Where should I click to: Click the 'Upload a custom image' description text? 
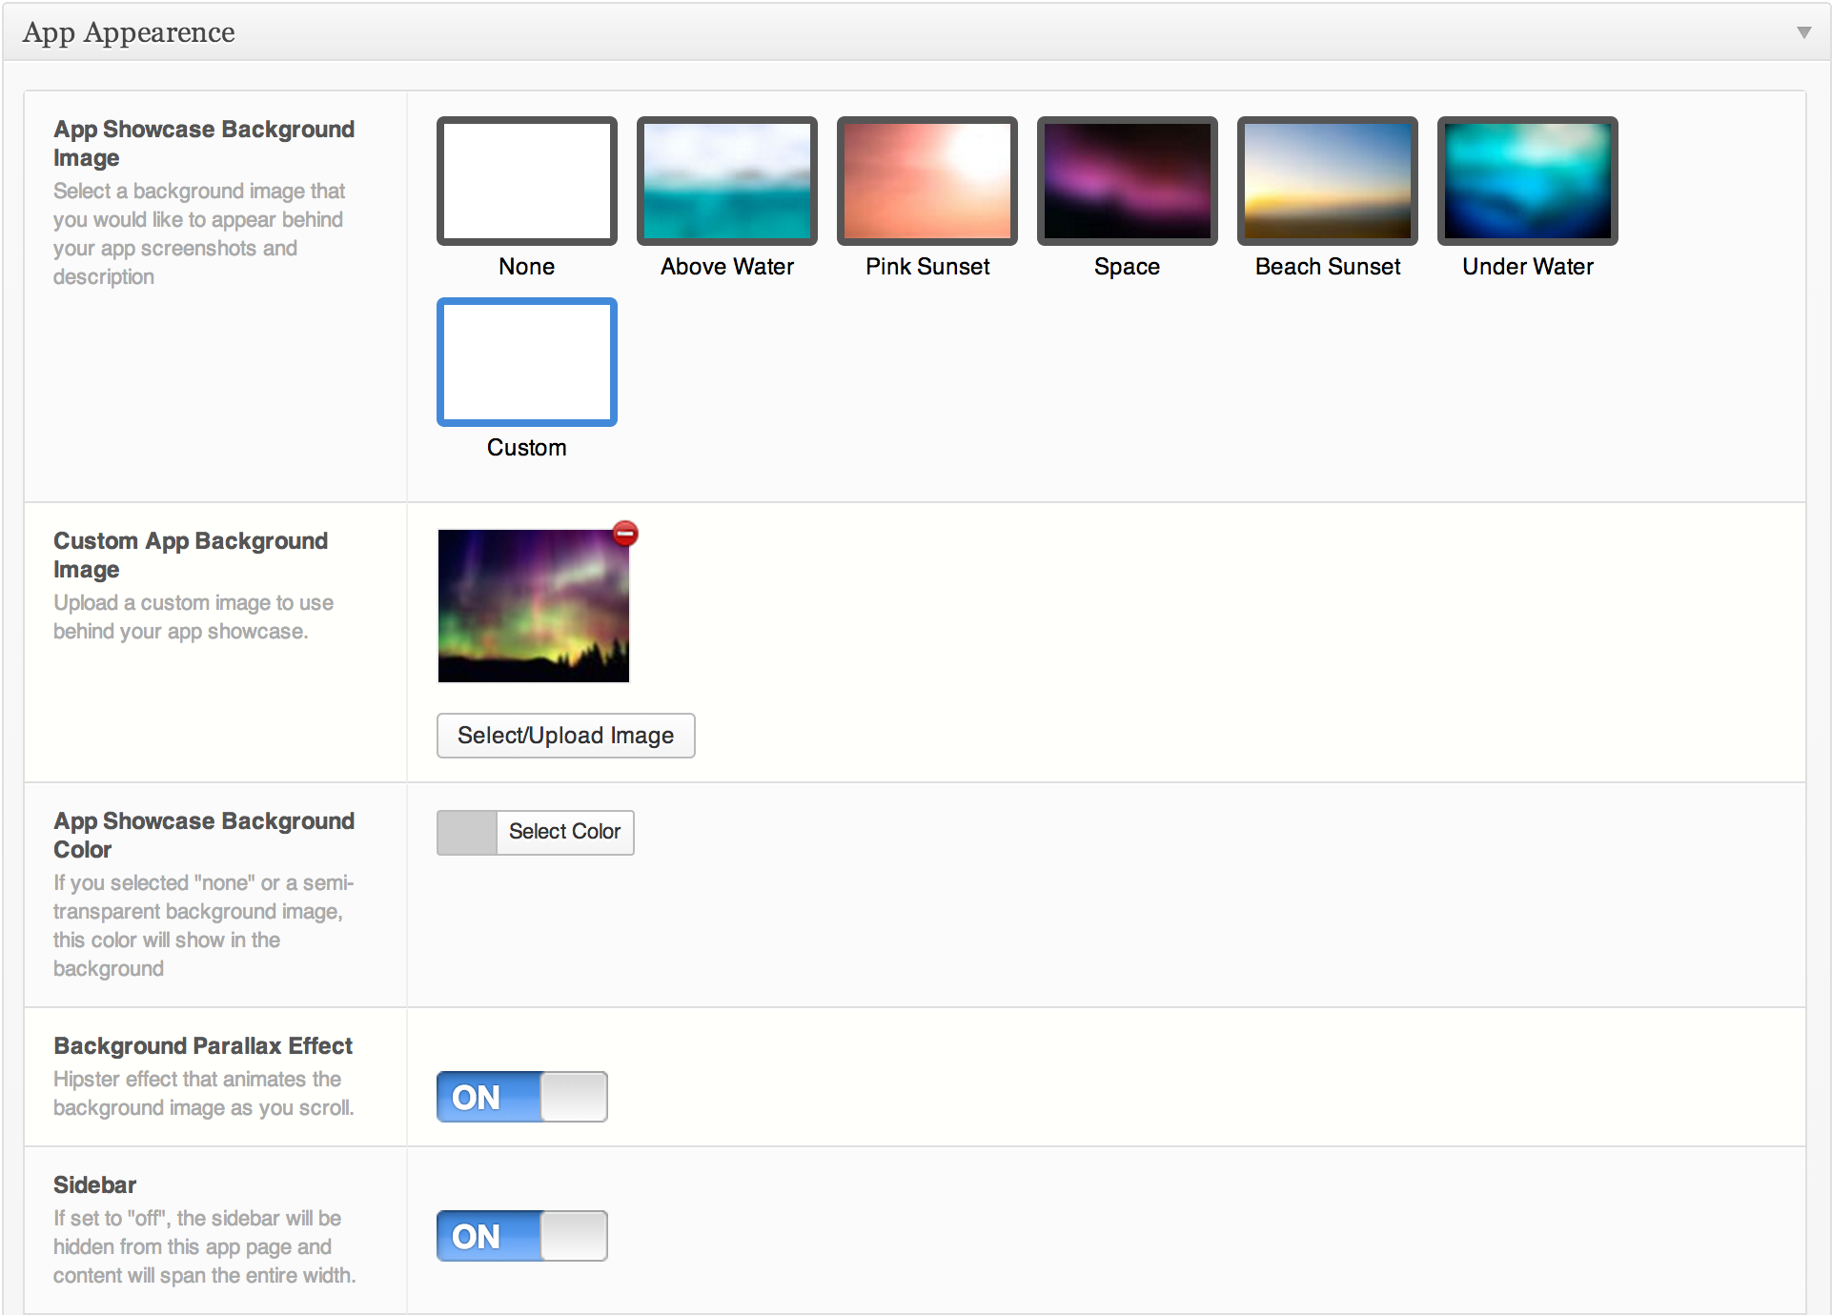coord(193,617)
